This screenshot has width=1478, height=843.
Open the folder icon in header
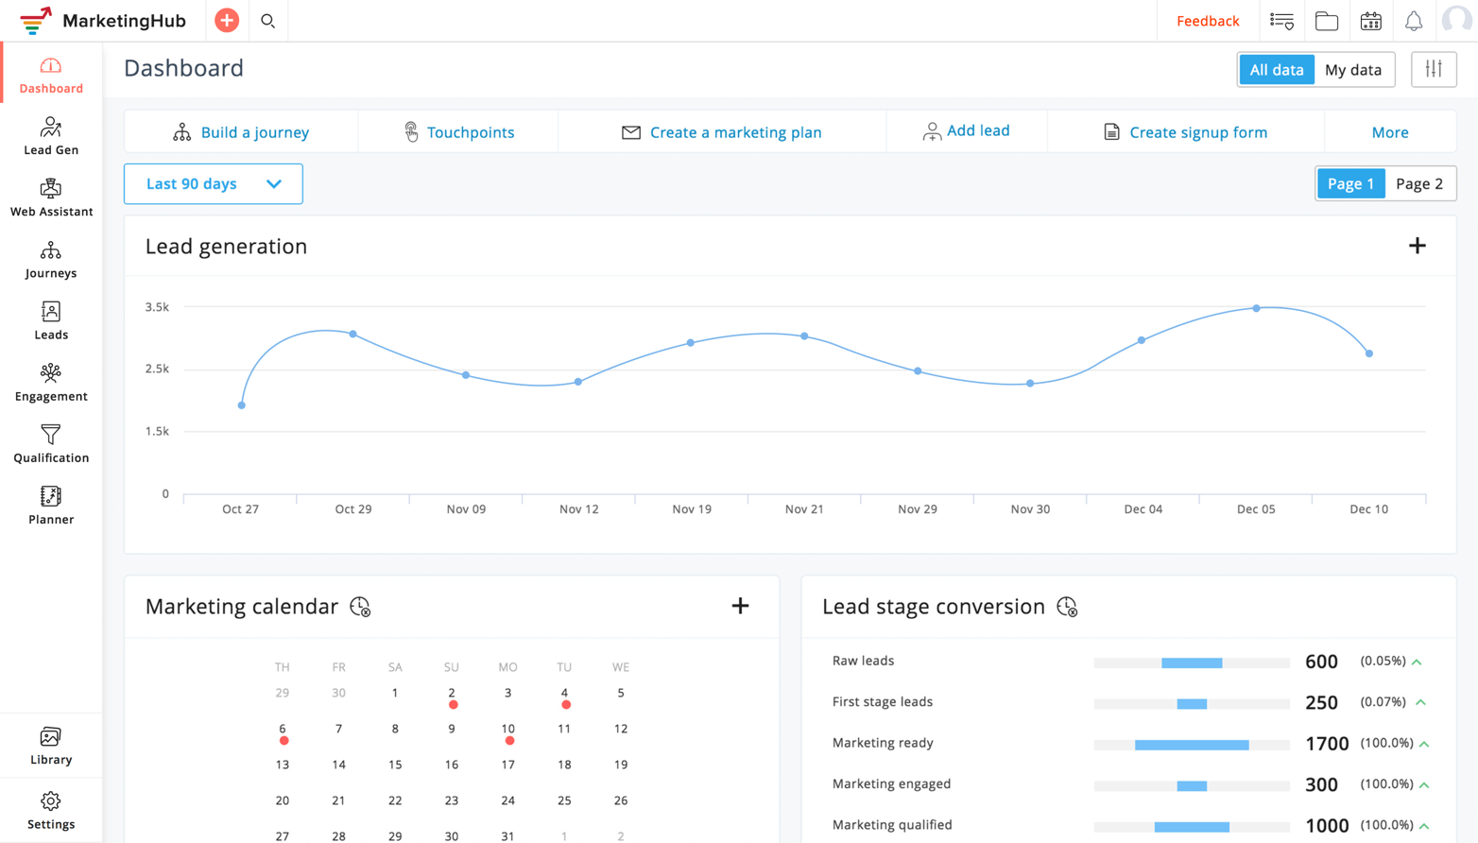coord(1327,21)
